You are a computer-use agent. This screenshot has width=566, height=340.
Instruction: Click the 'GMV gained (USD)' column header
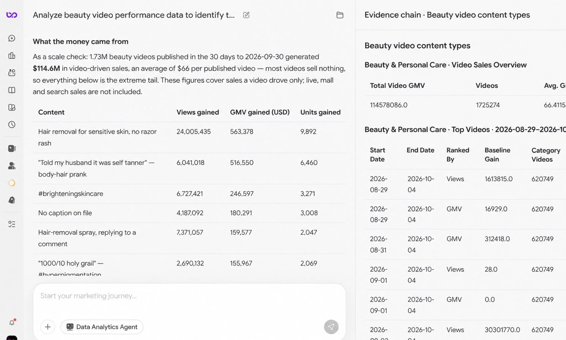(260, 112)
